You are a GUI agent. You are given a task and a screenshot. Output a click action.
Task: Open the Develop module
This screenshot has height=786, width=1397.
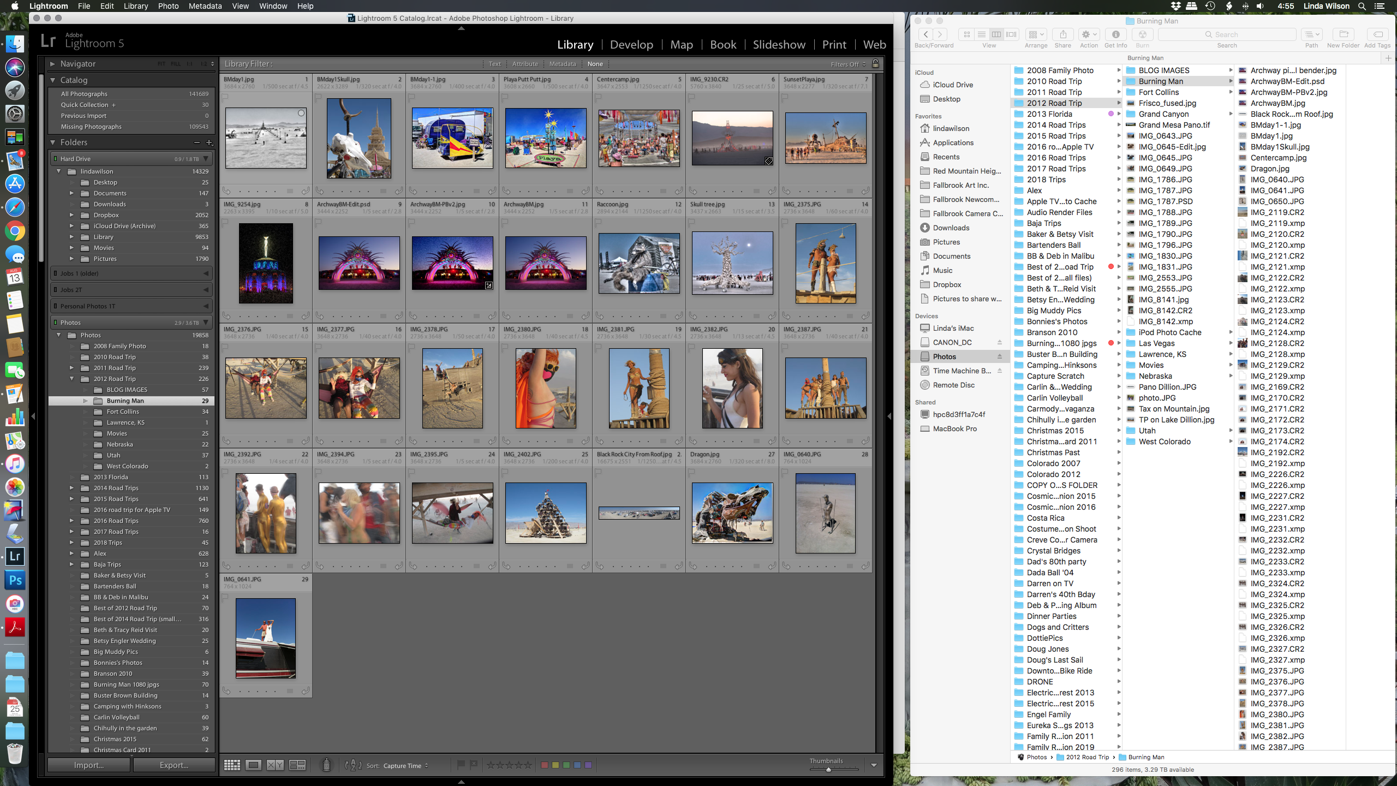pyautogui.click(x=631, y=45)
